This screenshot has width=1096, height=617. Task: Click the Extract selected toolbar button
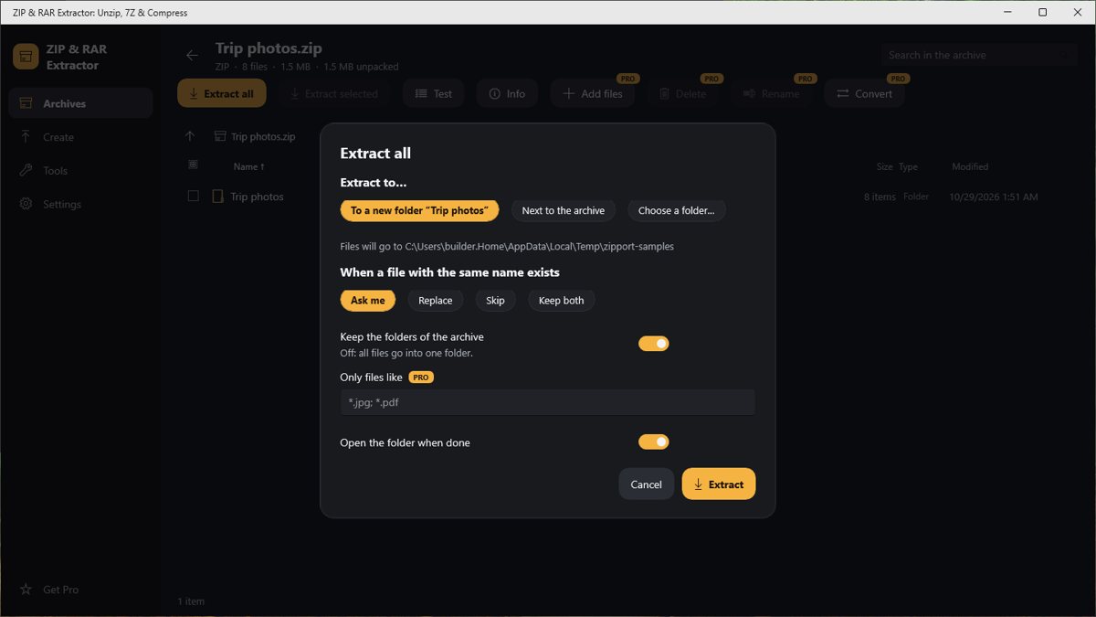coord(334,93)
